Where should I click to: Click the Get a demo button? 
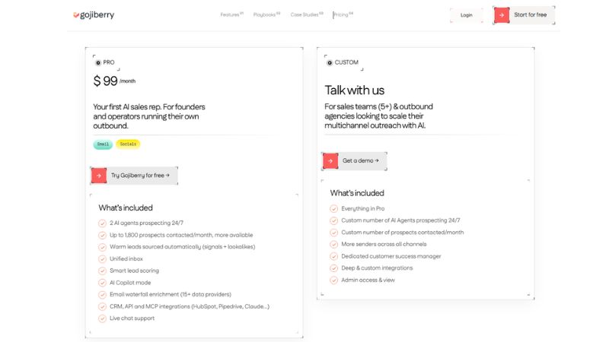[354, 161]
